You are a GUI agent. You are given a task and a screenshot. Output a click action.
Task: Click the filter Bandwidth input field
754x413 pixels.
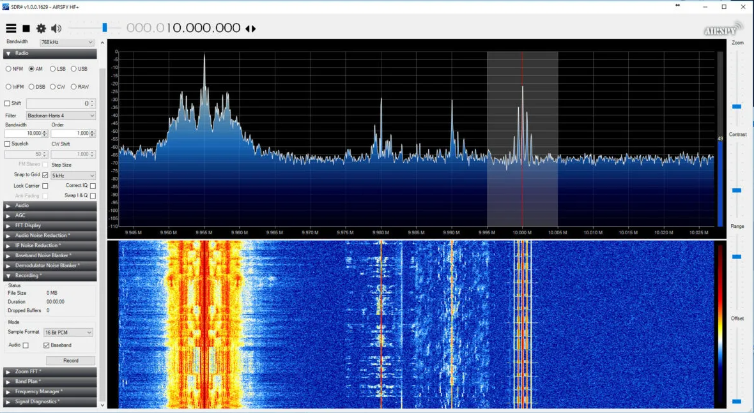point(24,133)
